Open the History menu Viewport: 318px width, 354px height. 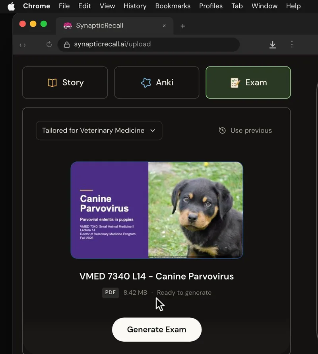pos(135,6)
